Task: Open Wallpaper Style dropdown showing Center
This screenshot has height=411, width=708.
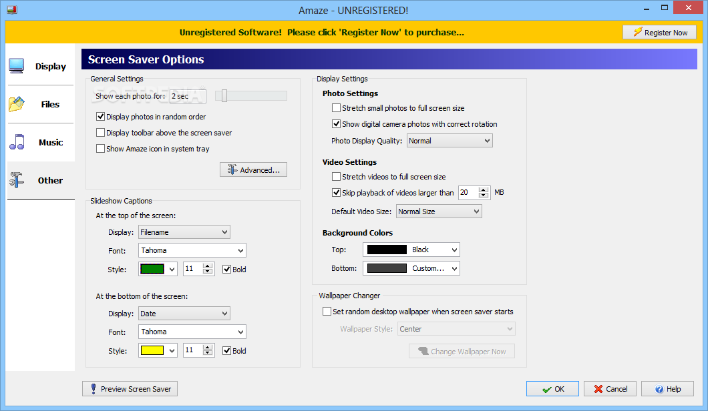Action: [456, 329]
